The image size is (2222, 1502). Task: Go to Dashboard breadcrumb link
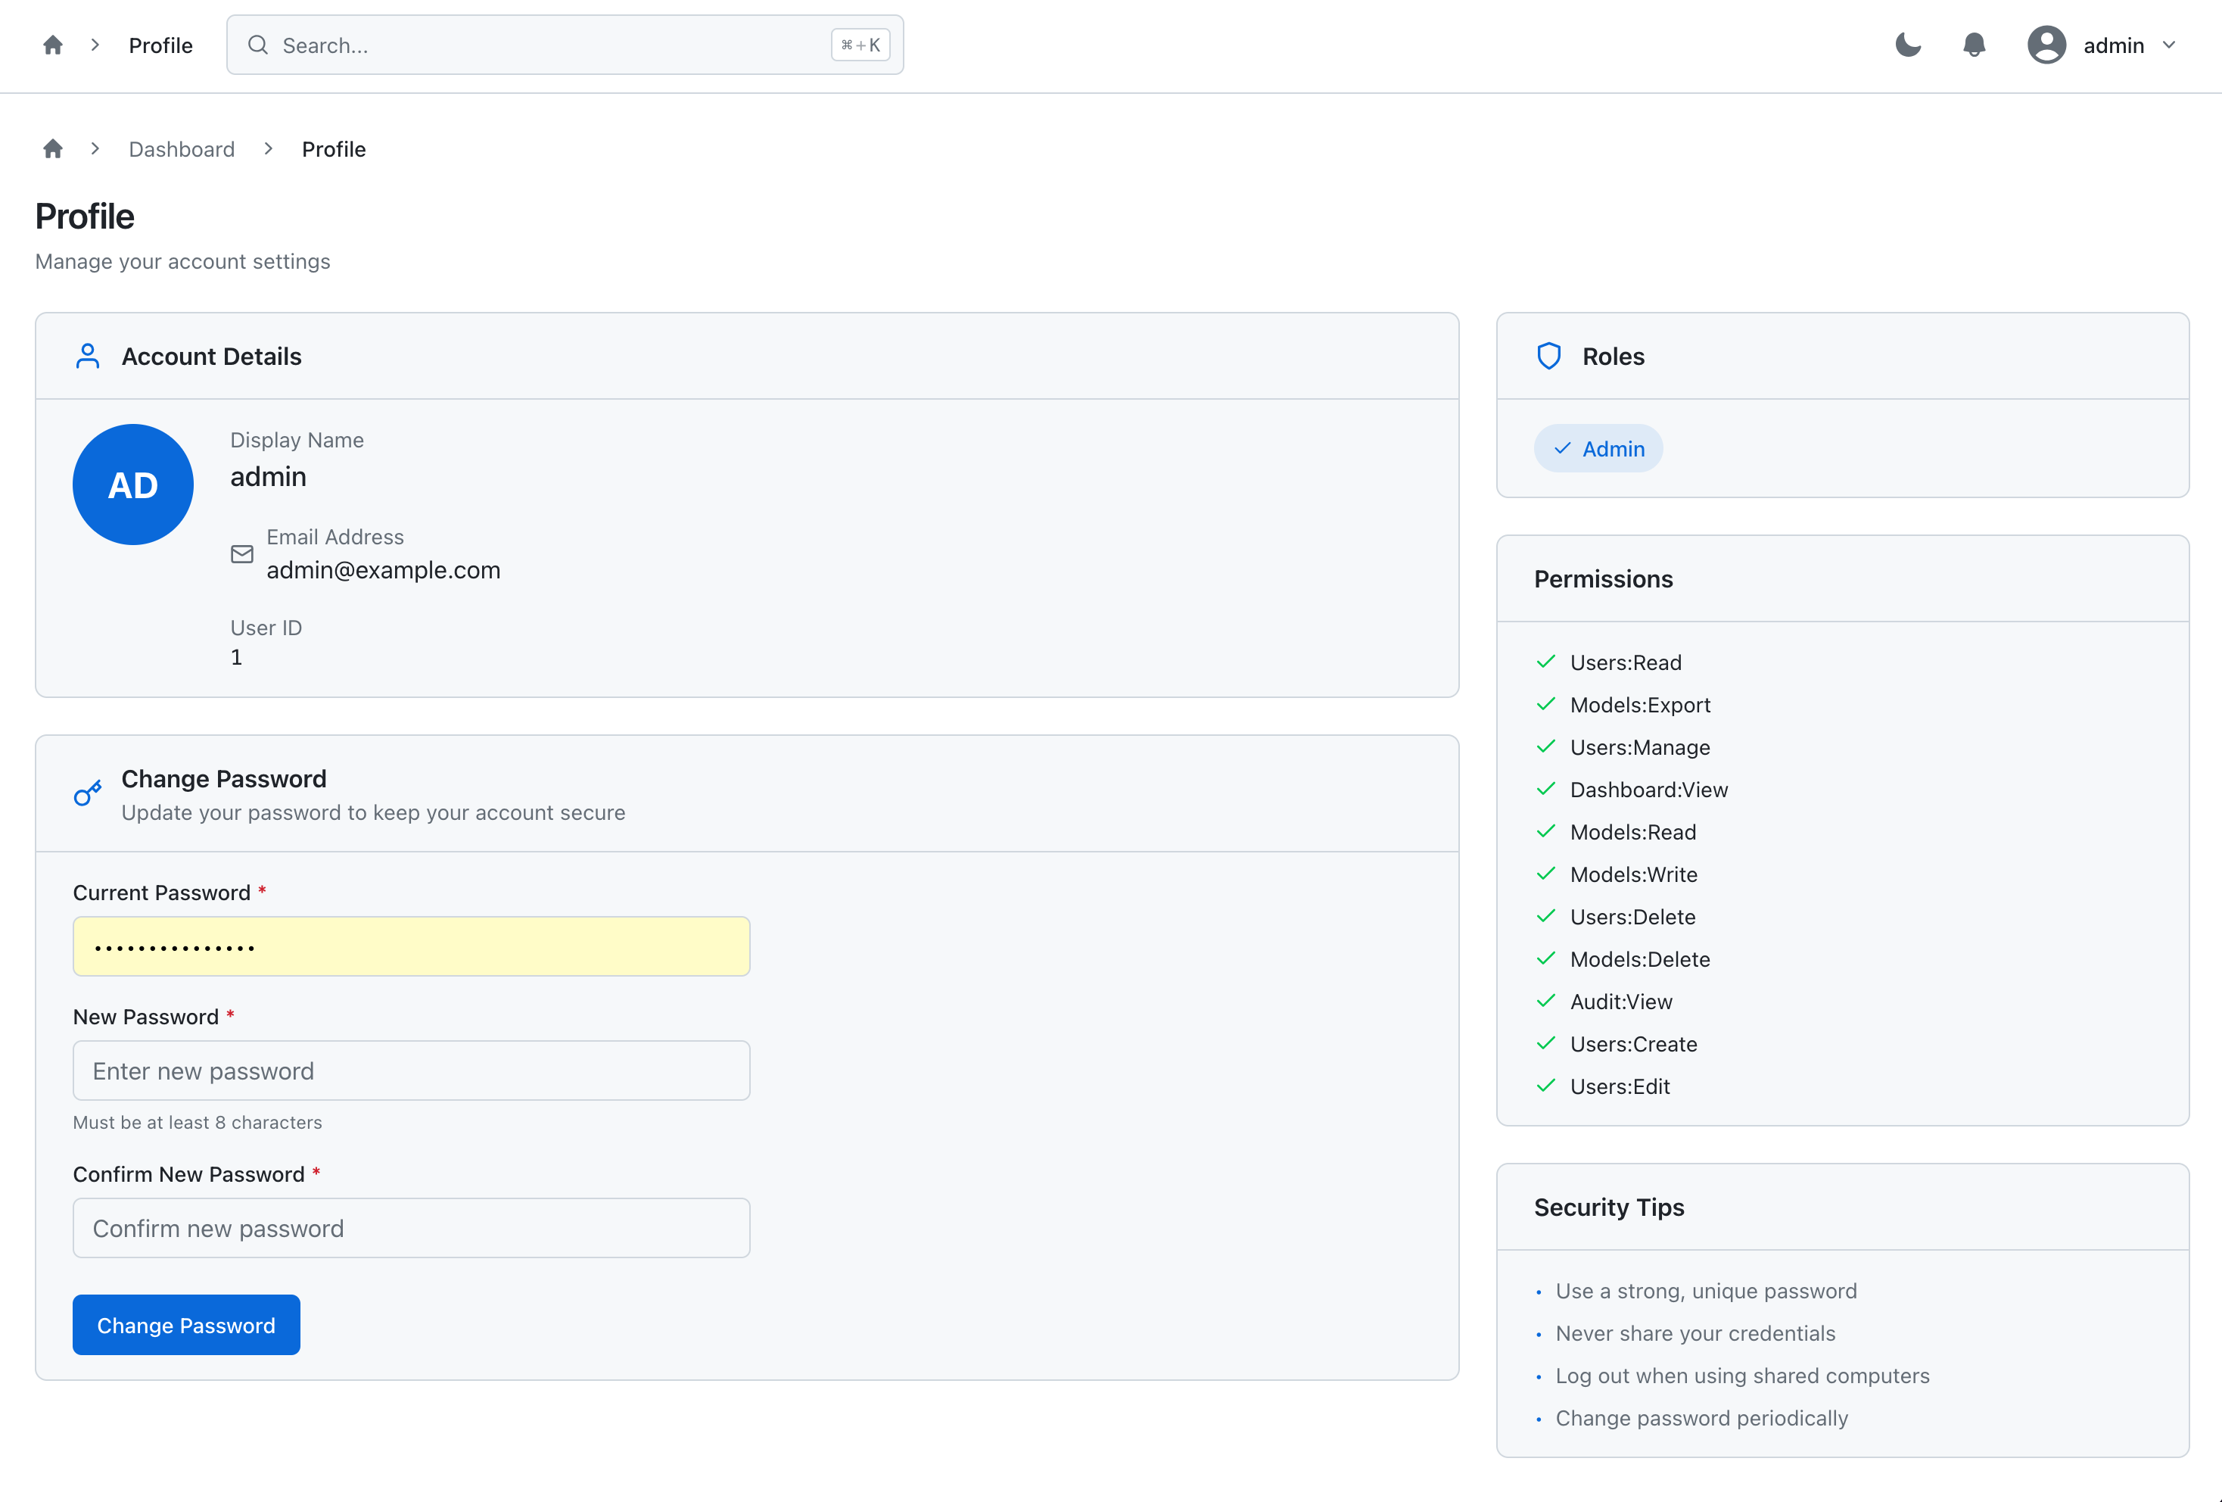pos(182,149)
